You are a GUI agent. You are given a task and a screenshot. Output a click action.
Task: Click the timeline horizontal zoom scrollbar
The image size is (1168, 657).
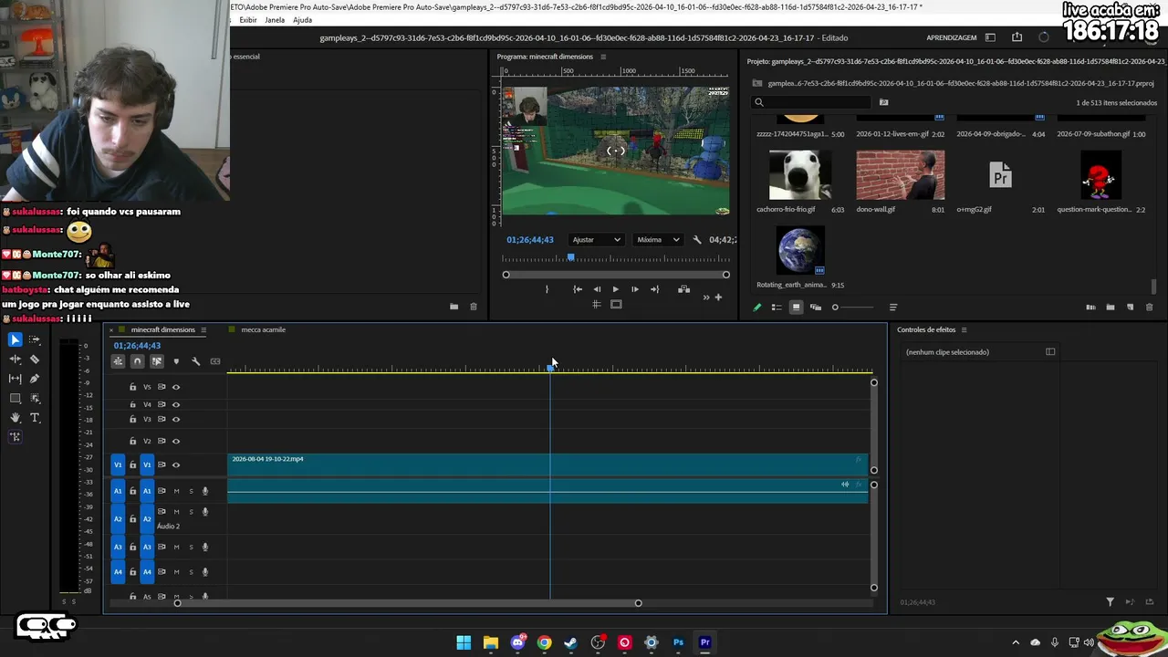[408, 603]
